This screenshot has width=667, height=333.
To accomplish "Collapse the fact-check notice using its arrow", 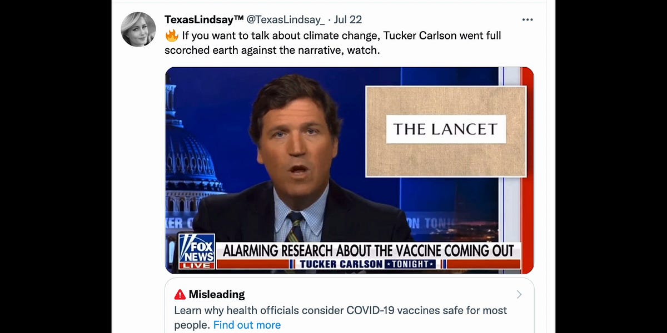I will pos(519,294).
